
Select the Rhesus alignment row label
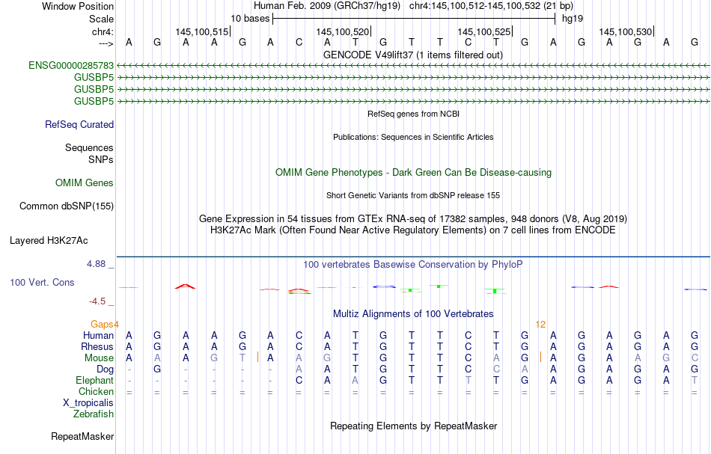97,346
